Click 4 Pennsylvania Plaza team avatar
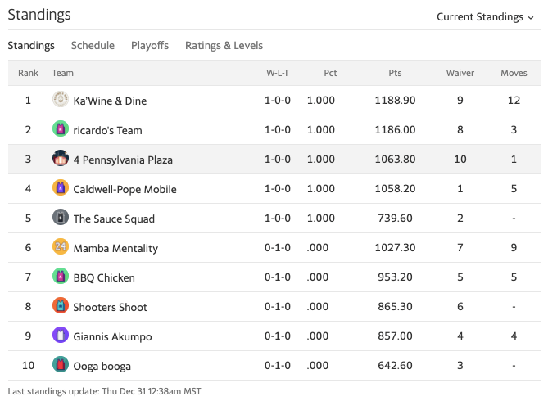548x401 pixels. pos(60,159)
